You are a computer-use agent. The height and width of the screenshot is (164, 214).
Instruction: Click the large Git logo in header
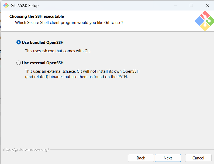click(205, 21)
